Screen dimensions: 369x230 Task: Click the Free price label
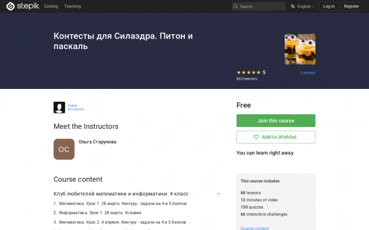pos(244,105)
